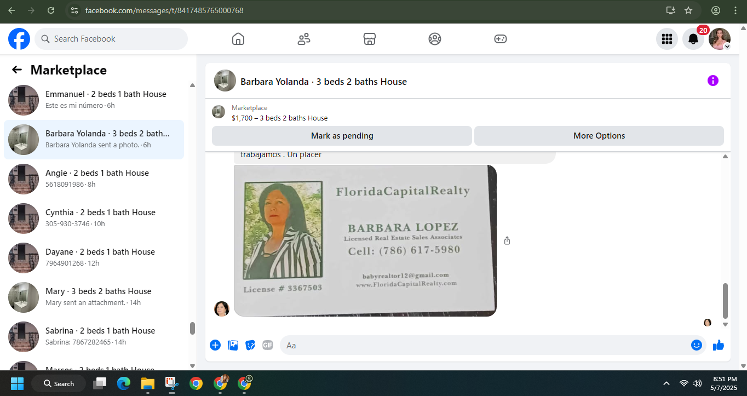Show hidden tray icons chevron
This screenshot has width=747, height=396.
point(666,383)
